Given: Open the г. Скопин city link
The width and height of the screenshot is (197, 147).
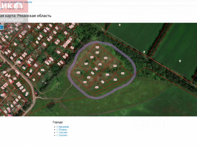Looking at the screenshot, I should [62, 135].
